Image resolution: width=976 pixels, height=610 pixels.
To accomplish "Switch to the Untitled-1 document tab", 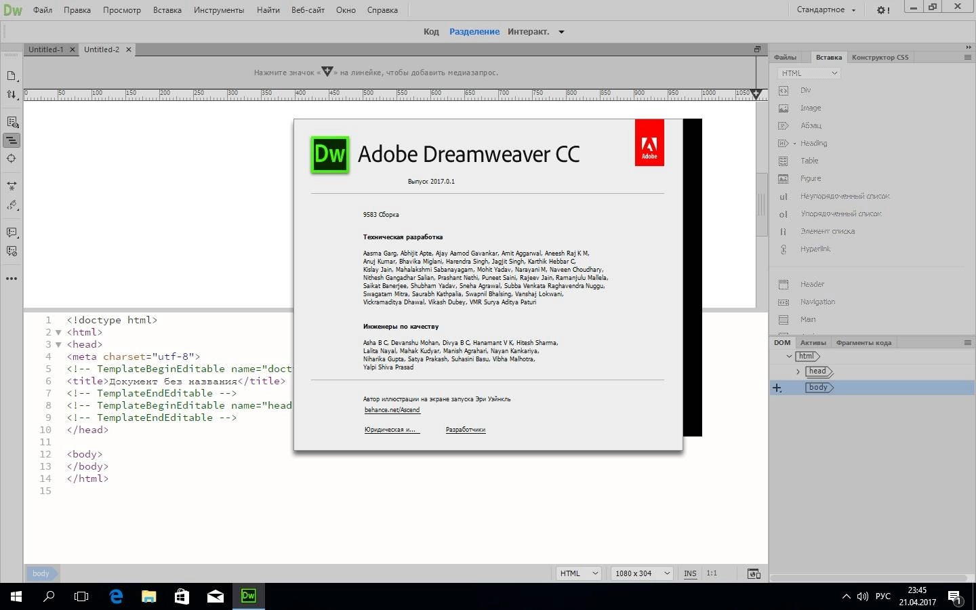I will click(46, 49).
